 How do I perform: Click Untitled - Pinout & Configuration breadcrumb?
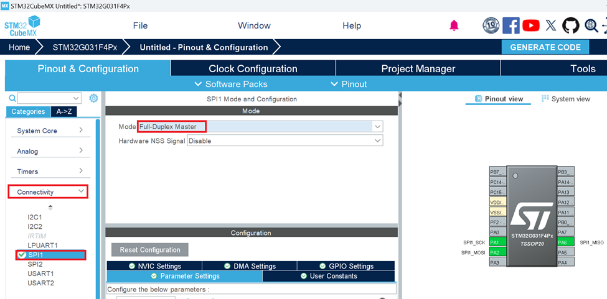tap(204, 47)
